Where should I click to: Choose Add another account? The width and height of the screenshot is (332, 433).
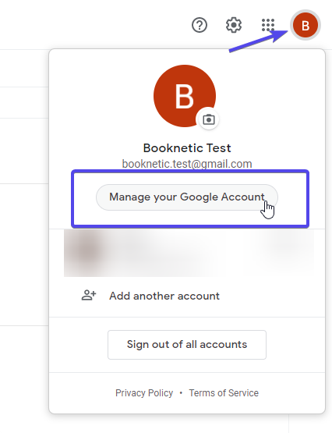click(x=164, y=296)
